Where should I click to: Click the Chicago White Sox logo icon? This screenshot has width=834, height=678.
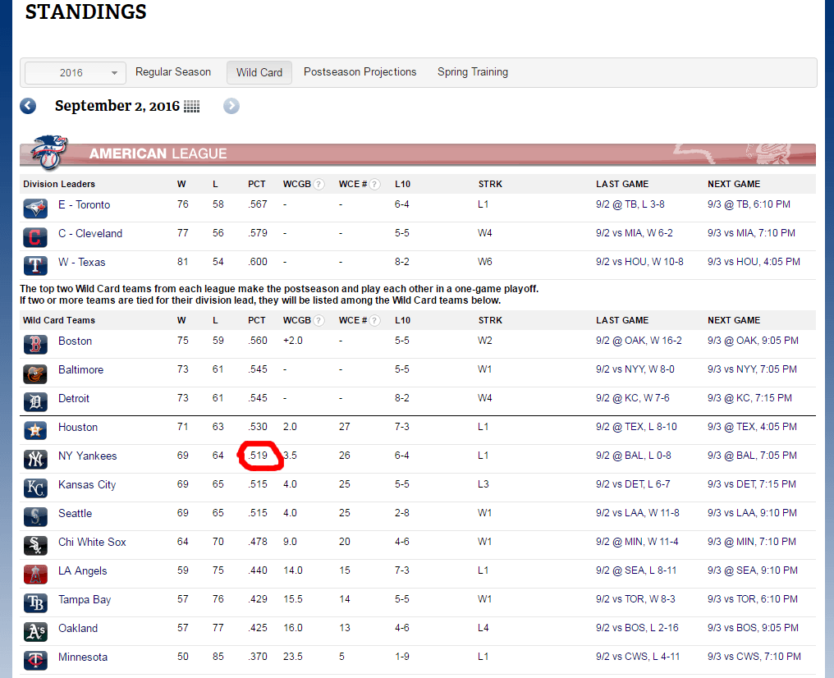[x=35, y=546]
